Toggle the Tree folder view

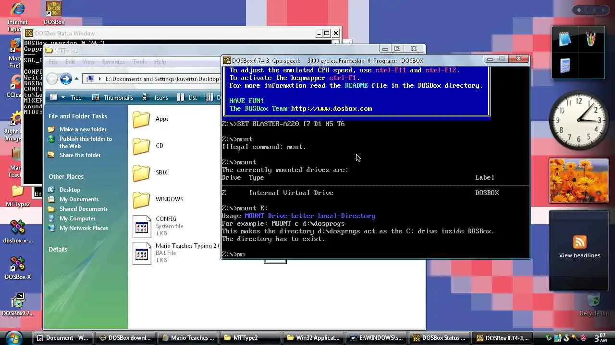pyautogui.click(x=76, y=97)
